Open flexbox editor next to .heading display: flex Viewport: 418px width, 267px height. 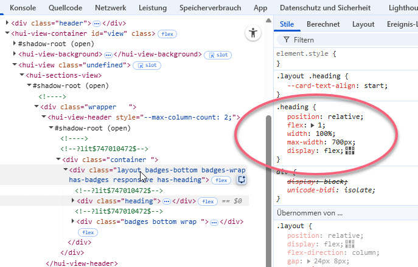[x=349, y=150]
